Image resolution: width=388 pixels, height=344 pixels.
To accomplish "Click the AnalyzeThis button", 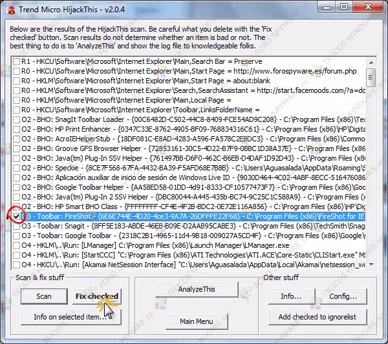I will [197, 289].
